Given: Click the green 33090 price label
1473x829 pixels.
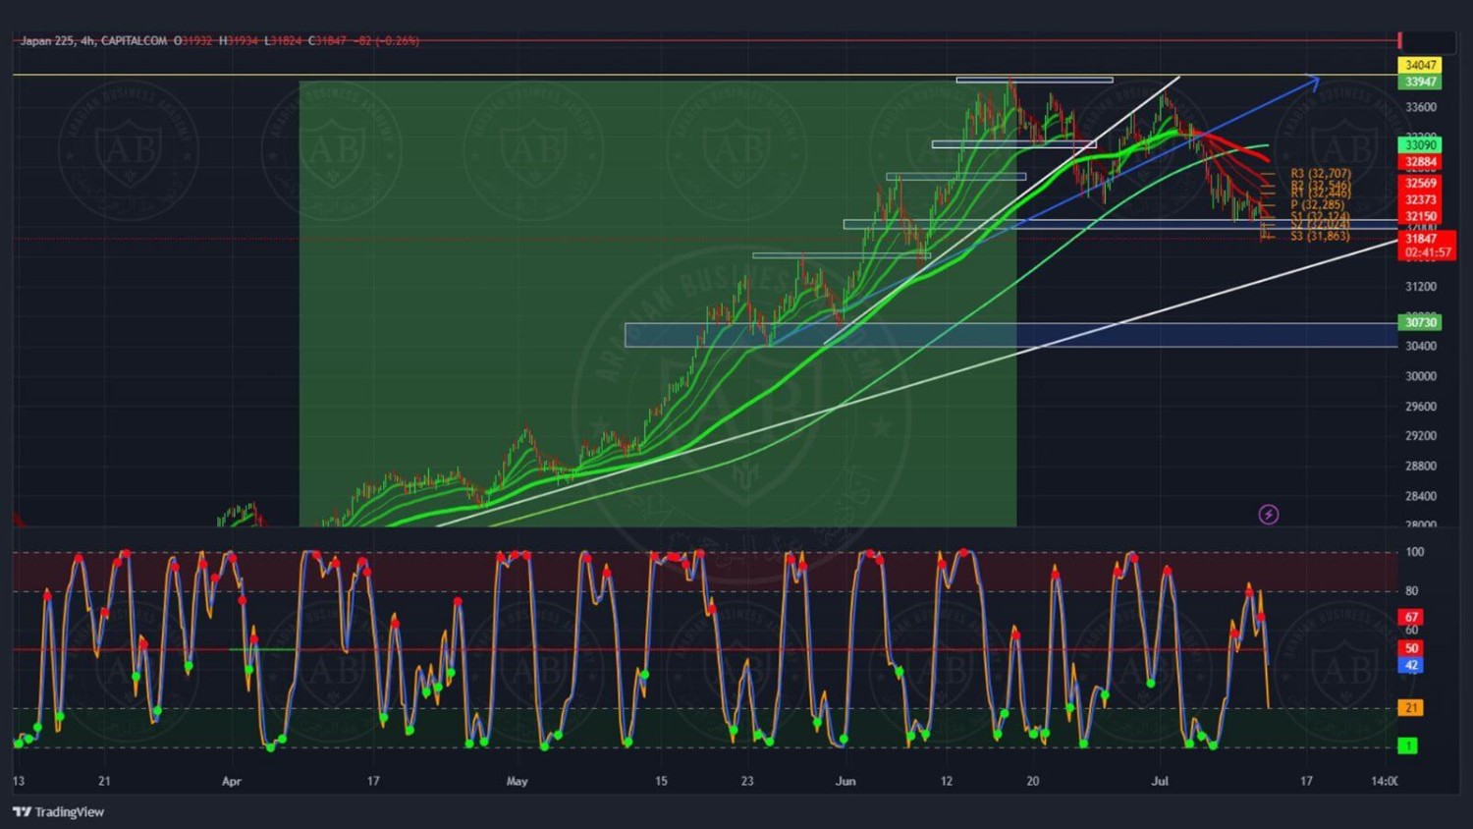Looking at the screenshot, I should (x=1420, y=145).
